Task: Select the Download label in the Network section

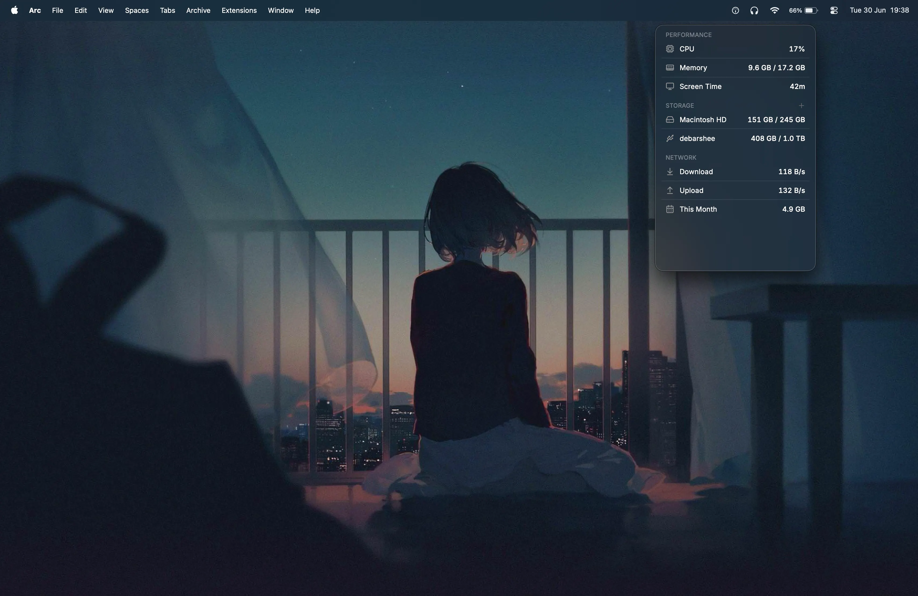Action: click(x=696, y=172)
